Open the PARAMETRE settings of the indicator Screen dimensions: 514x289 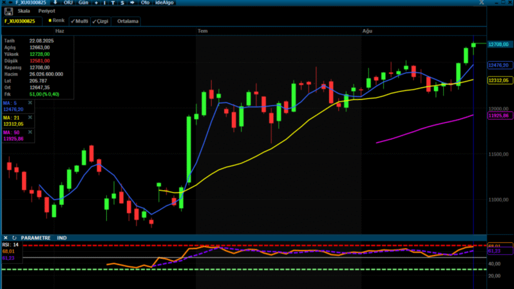35,238
